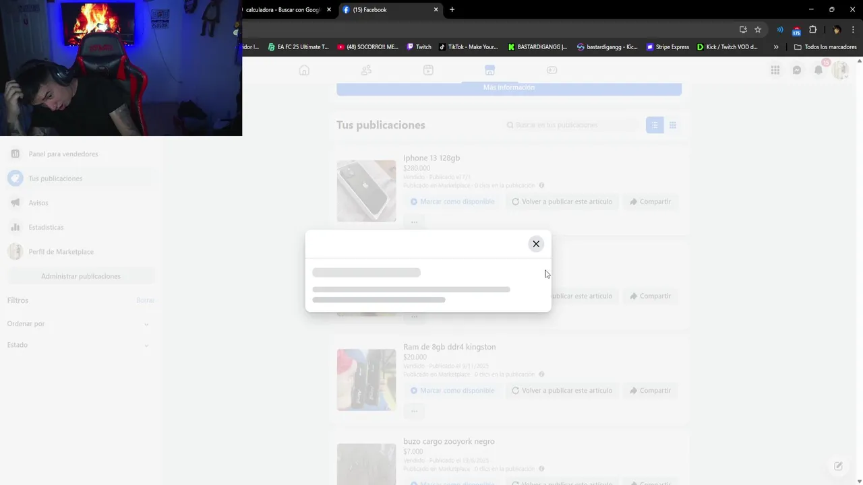863x485 pixels.
Task: Open the Iphone 13 128gb thumbnail
Action: 367,191
